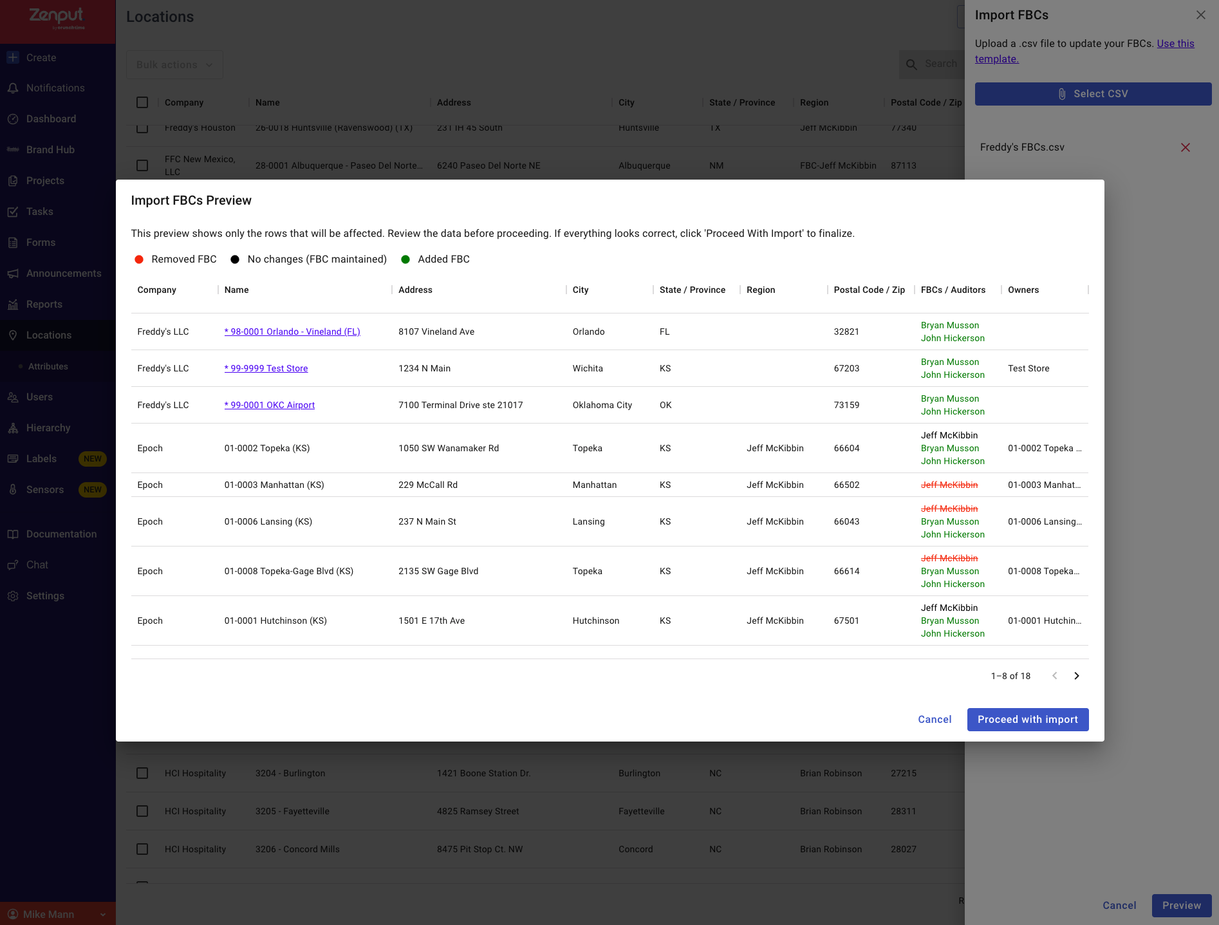This screenshot has width=1219, height=925.
Task: Click Proceed with import button
Action: coord(1028,720)
